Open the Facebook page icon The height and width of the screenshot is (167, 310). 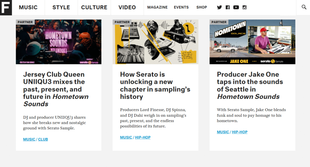click(228, 7)
